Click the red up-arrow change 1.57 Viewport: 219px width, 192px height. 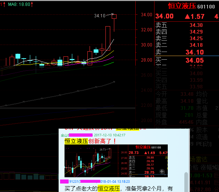tap(195, 17)
